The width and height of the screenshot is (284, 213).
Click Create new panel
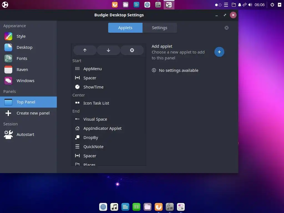pos(29,113)
